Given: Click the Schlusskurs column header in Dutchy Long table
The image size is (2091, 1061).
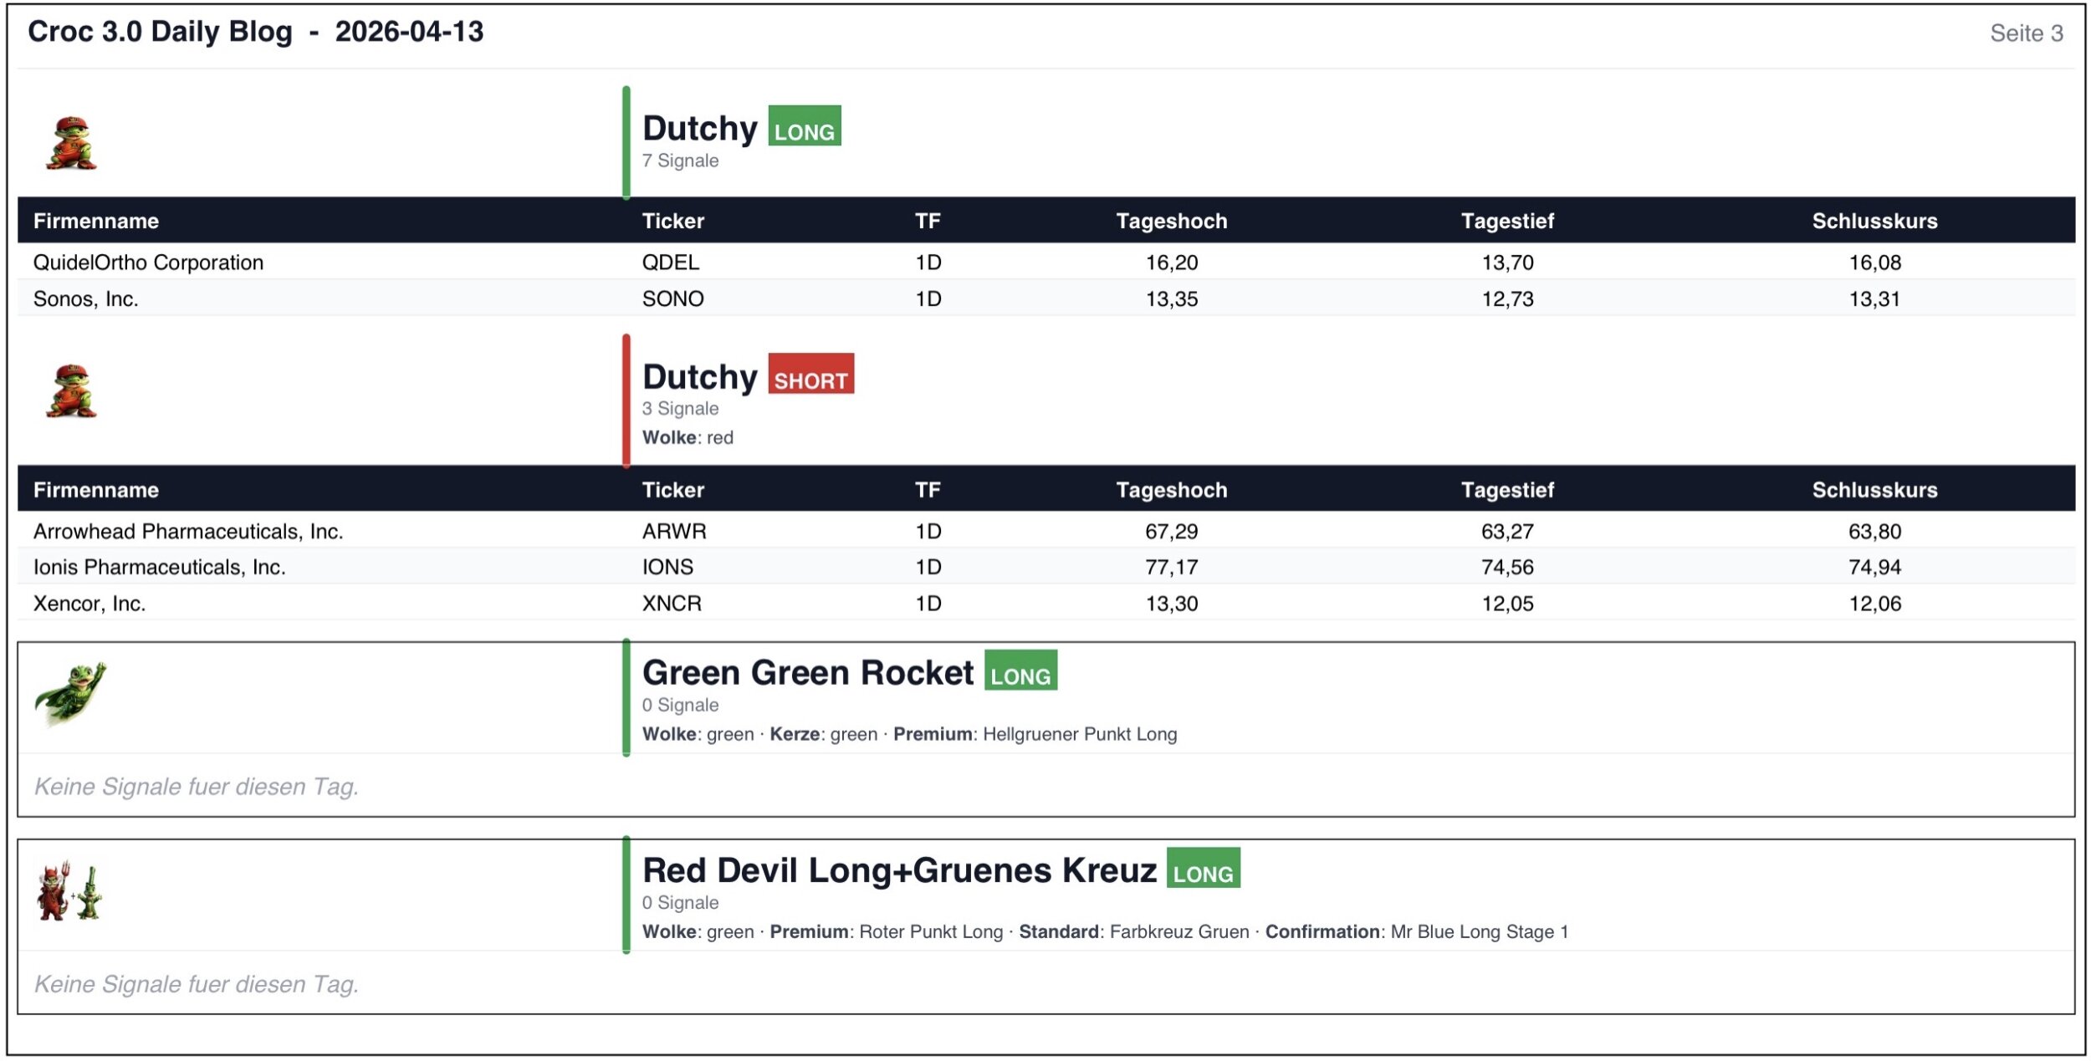Looking at the screenshot, I should pyautogui.click(x=1874, y=221).
